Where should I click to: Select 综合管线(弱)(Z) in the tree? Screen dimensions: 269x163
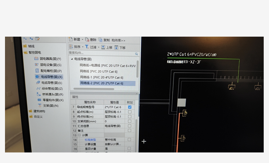[x=49, y=89]
